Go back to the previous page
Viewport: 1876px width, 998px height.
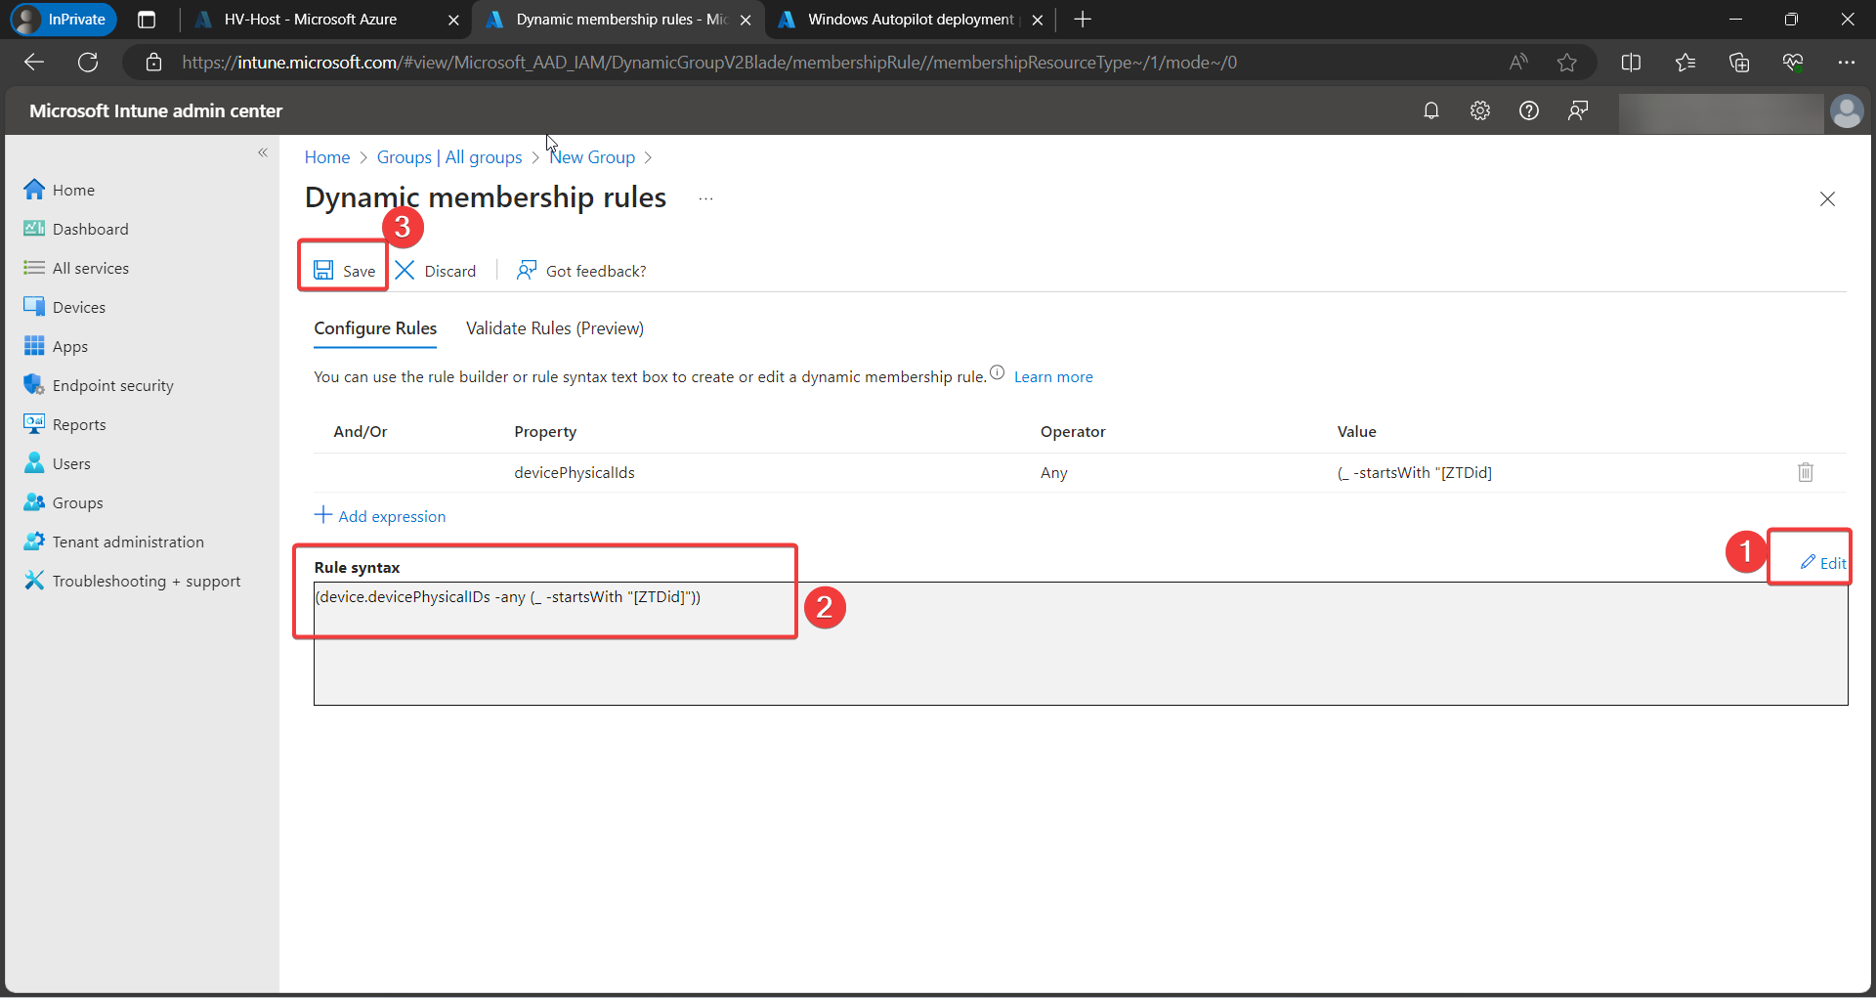coord(34,63)
